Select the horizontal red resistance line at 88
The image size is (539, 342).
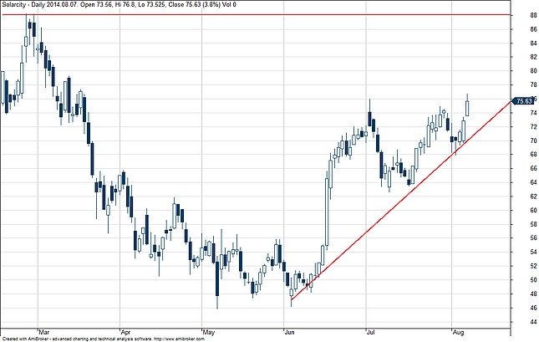click(x=255, y=15)
